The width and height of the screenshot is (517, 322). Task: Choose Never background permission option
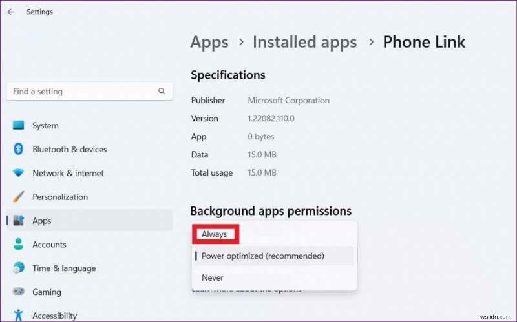(x=274, y=277)
